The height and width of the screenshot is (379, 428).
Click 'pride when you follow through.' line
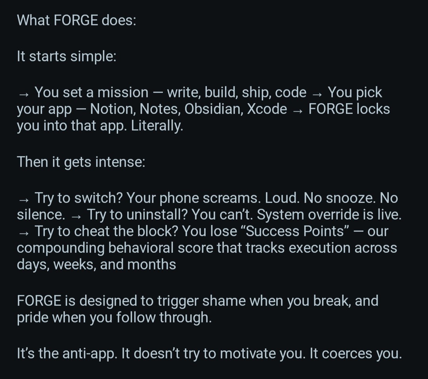114,318
